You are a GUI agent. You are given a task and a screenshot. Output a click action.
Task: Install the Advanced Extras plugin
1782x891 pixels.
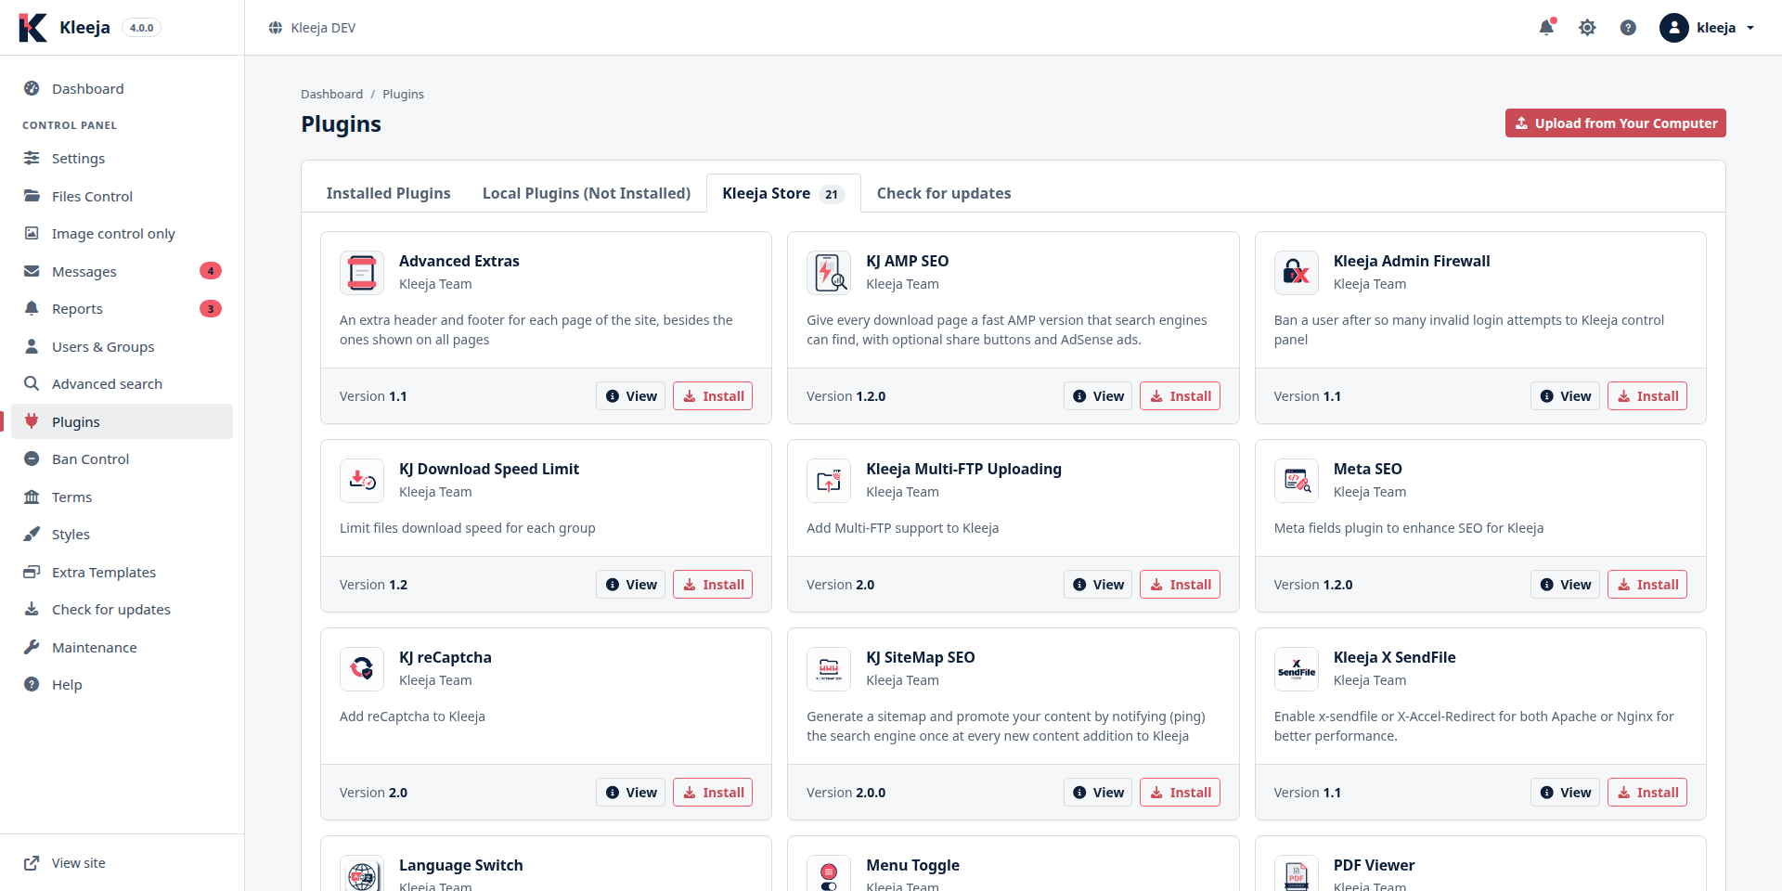713,396
